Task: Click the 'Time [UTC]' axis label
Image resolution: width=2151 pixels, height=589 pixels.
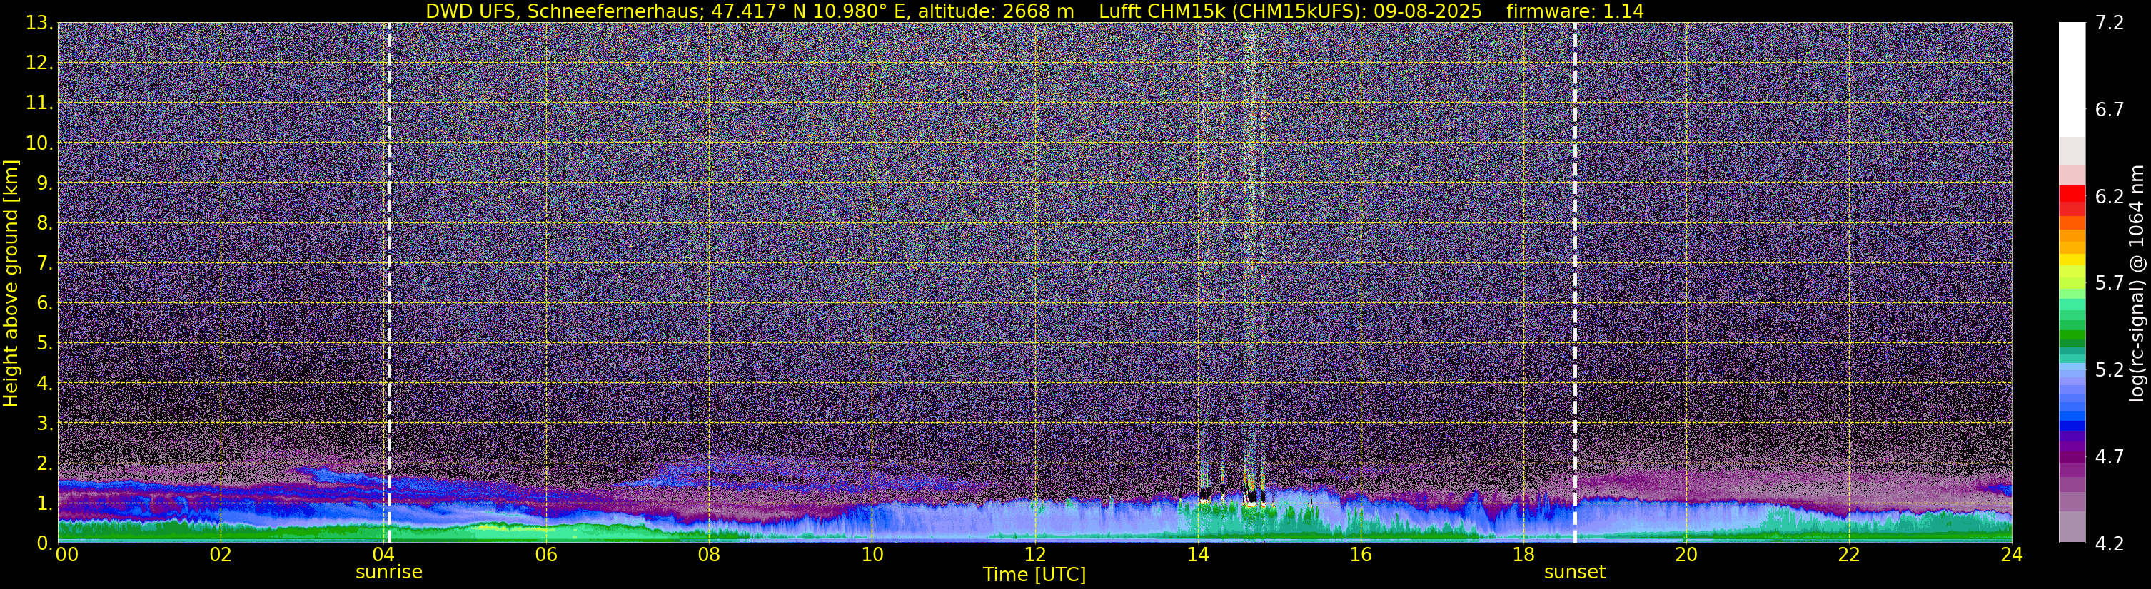Action: tap(1034, 574)
